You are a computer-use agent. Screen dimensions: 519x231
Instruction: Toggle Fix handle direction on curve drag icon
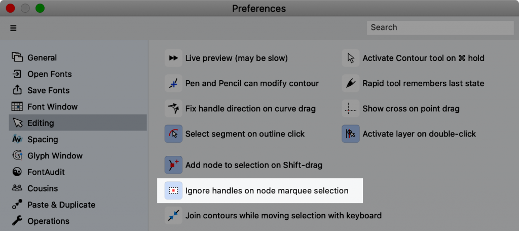click(x=173, y=108)
